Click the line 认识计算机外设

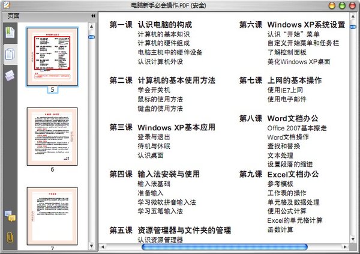[x=160, y=62]
